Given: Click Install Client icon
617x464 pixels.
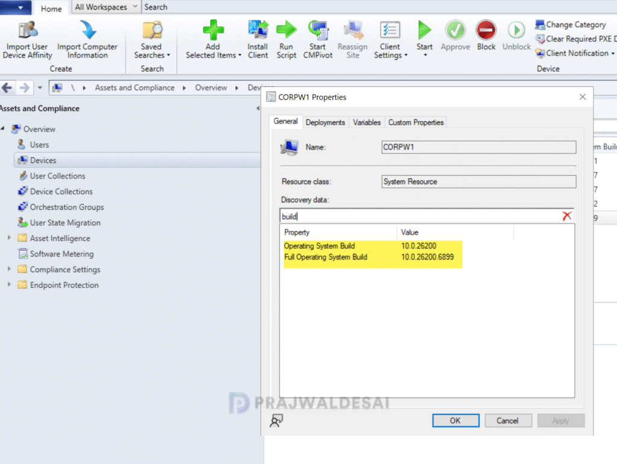Looking at the screenshot, I should coord(258,30).
